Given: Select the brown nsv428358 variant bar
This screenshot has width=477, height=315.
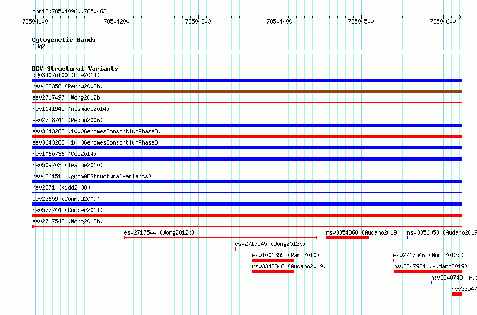Looking at the screenshot, I should point(247,92).
